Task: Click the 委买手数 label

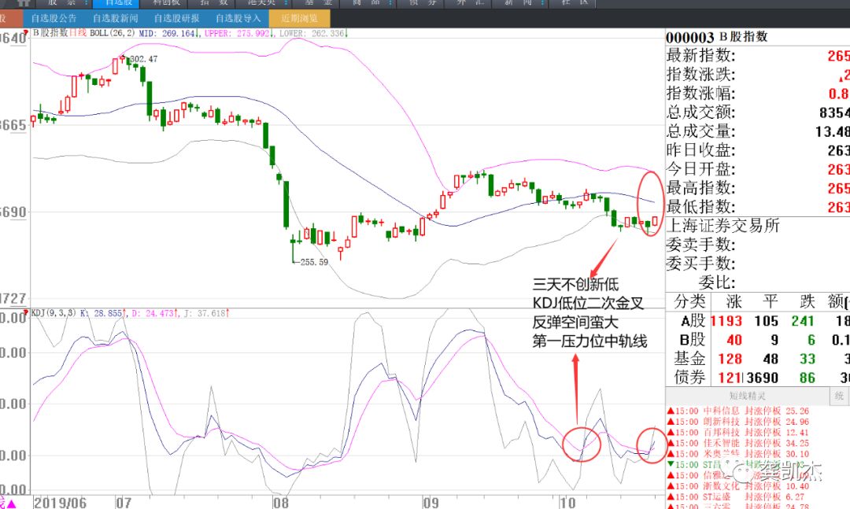Action: 701,264
